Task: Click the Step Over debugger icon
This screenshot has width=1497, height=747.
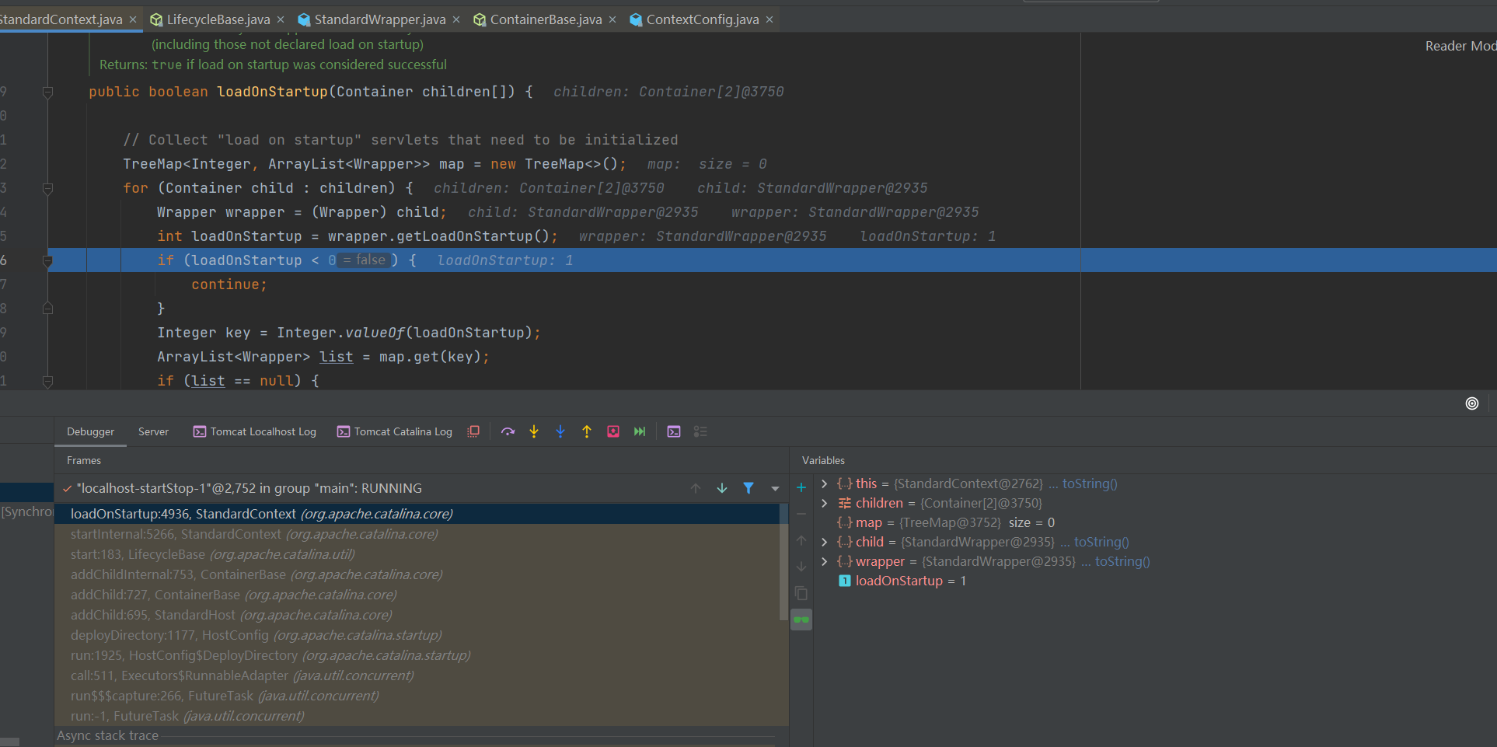Action: tap(508, 431)
